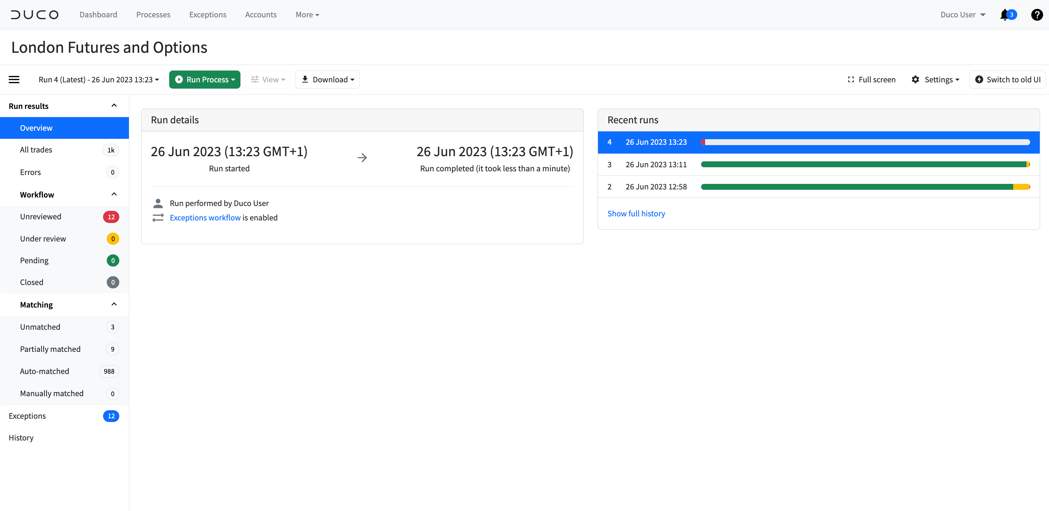
Task: Open the Download options
Action: (327, 79)
